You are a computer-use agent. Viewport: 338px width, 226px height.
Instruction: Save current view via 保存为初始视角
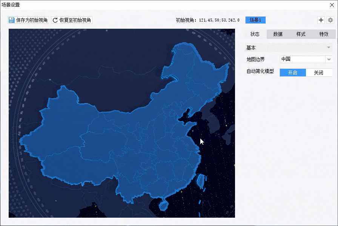28,20
